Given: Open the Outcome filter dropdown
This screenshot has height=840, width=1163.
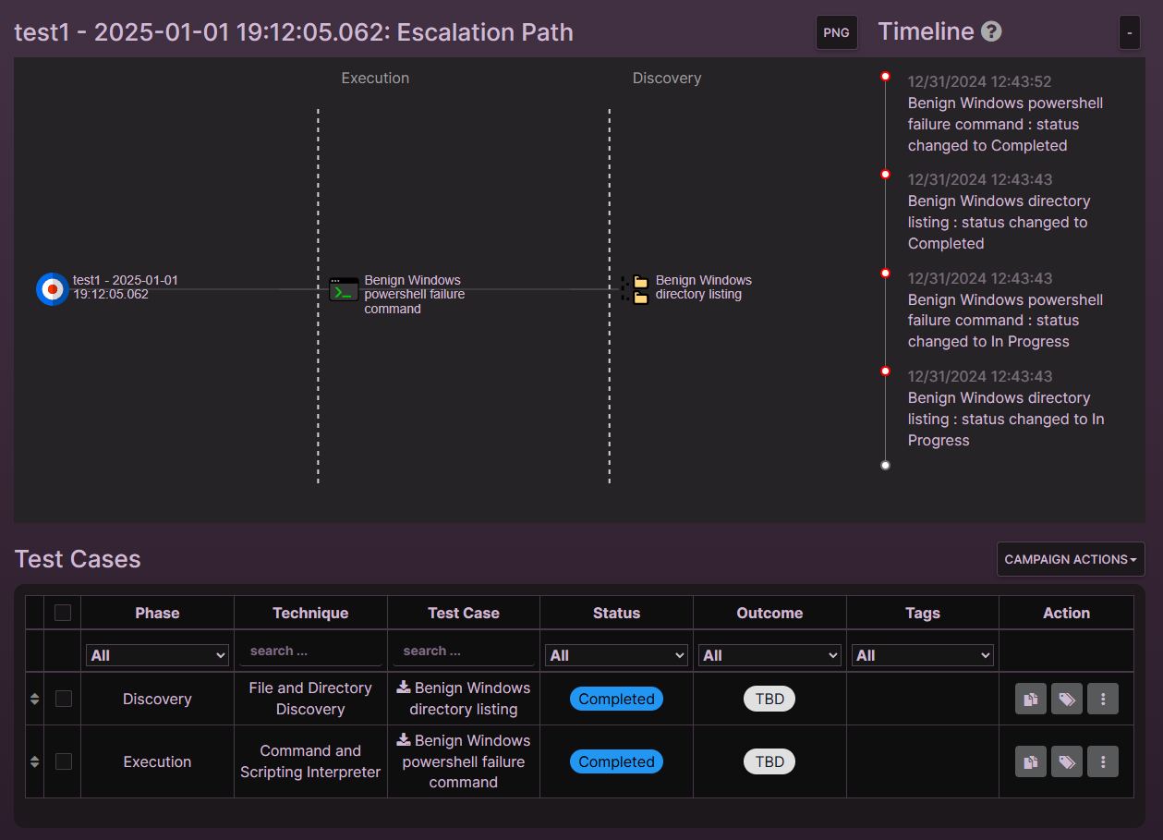Looking at the screenshot, I should pos(769,655).
